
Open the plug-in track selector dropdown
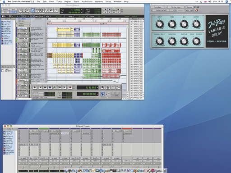pyautogui.click(x=158, y=7)
